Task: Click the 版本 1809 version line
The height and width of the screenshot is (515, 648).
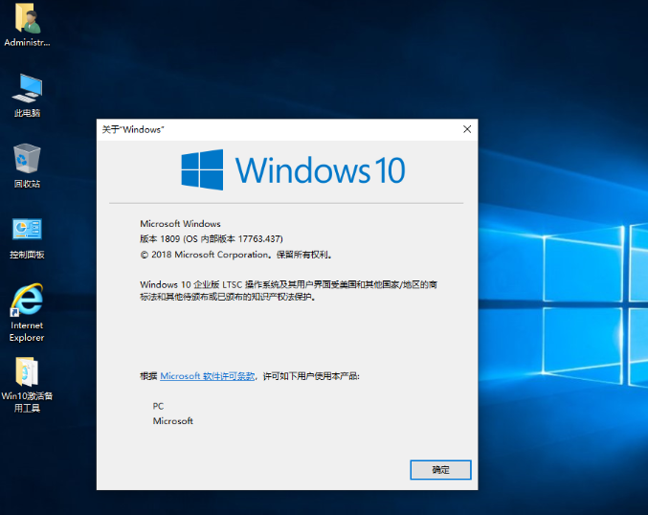Action: click(x=212, y=239)
